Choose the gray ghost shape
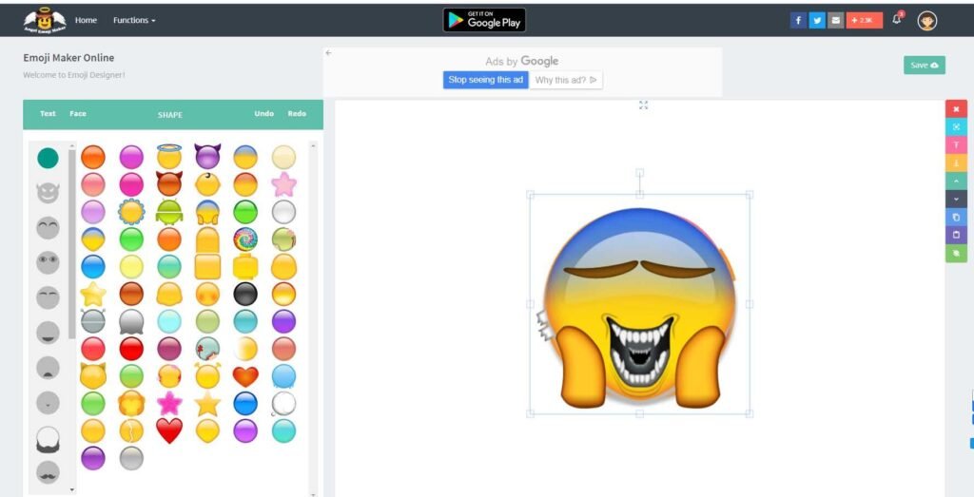Image resolution: width=974 pixels, height=497 pixels. point(131,321)
